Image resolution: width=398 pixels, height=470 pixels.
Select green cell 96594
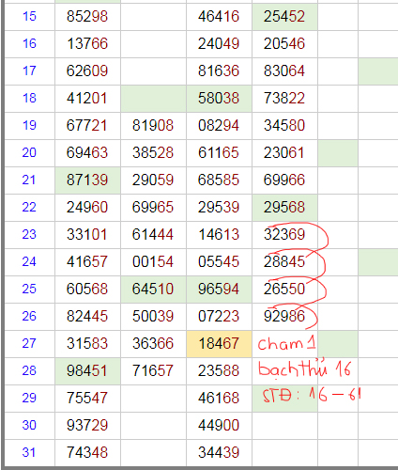(219, 290)
